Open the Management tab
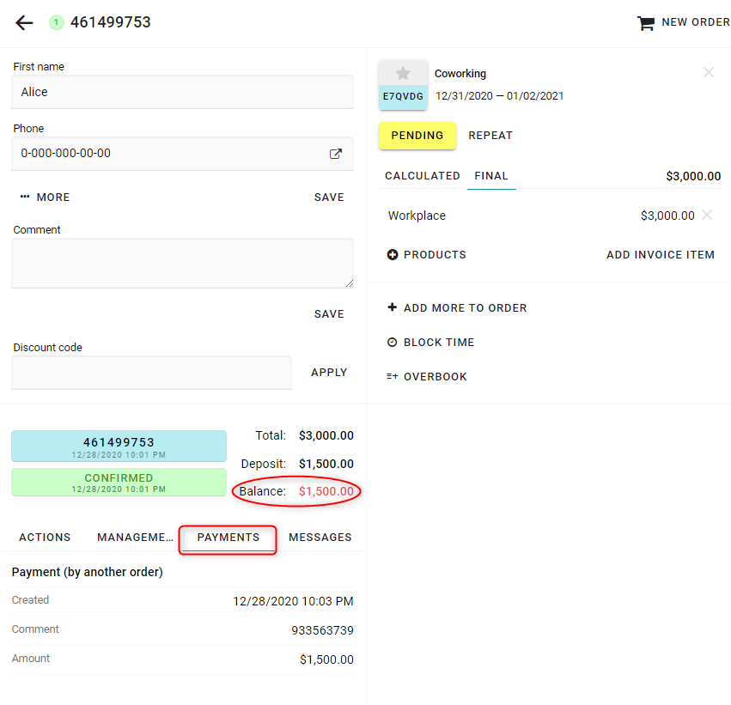The image size is (731, 705). (x=135, y=538)
